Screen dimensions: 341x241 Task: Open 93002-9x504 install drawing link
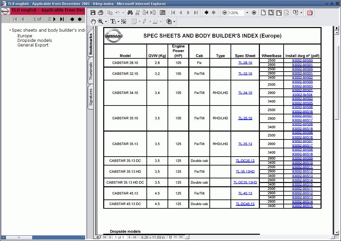pyautogui.click(x=302, y=95)
